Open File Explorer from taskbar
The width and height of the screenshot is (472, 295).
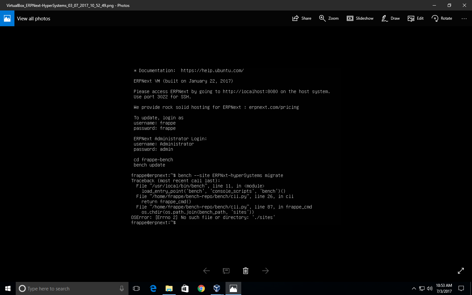coord(169,288)
